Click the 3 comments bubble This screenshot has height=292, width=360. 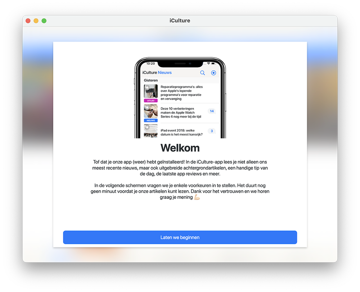click(212, 131)
